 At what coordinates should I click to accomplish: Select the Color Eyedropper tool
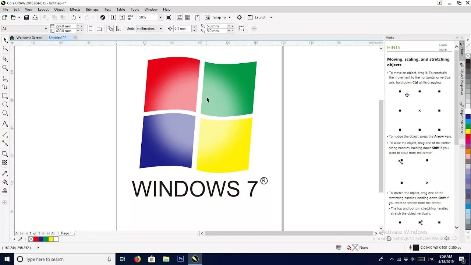(x=5, y=173)
